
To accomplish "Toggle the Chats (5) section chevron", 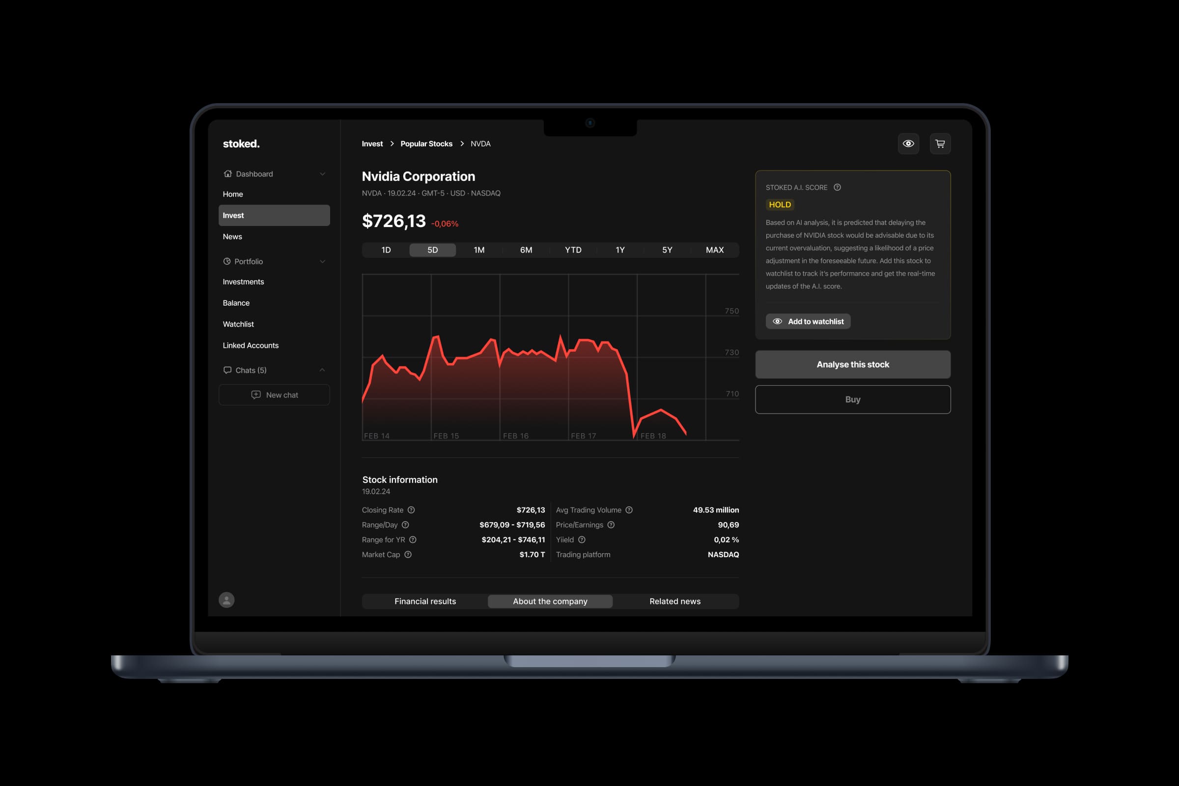I will 322,370.
